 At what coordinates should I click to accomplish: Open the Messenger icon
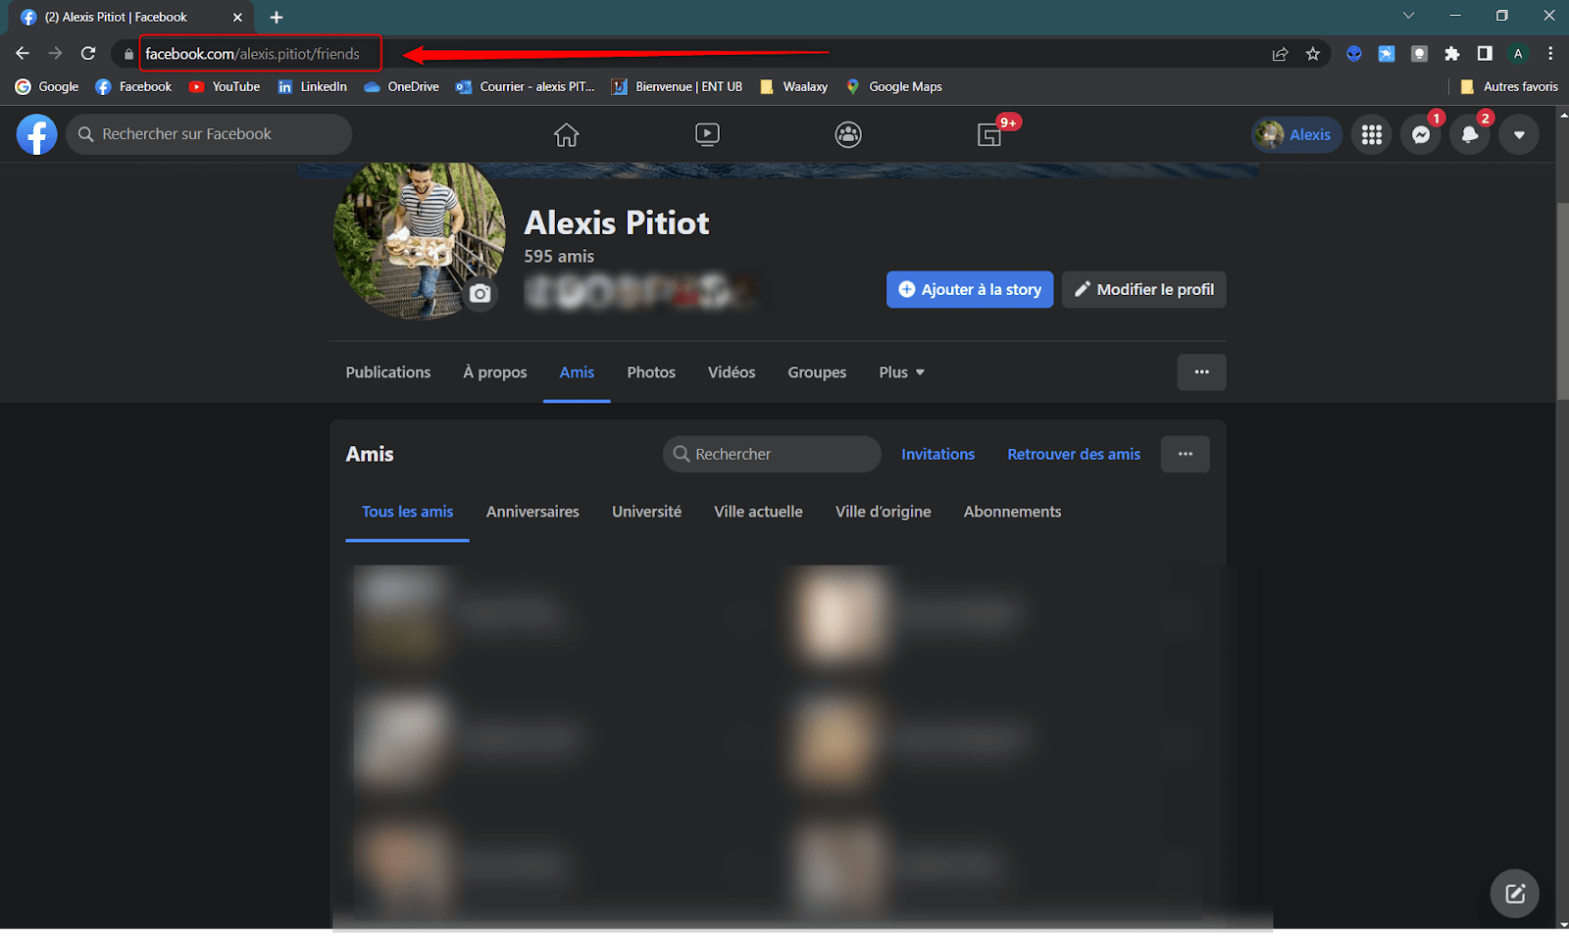1421,134
